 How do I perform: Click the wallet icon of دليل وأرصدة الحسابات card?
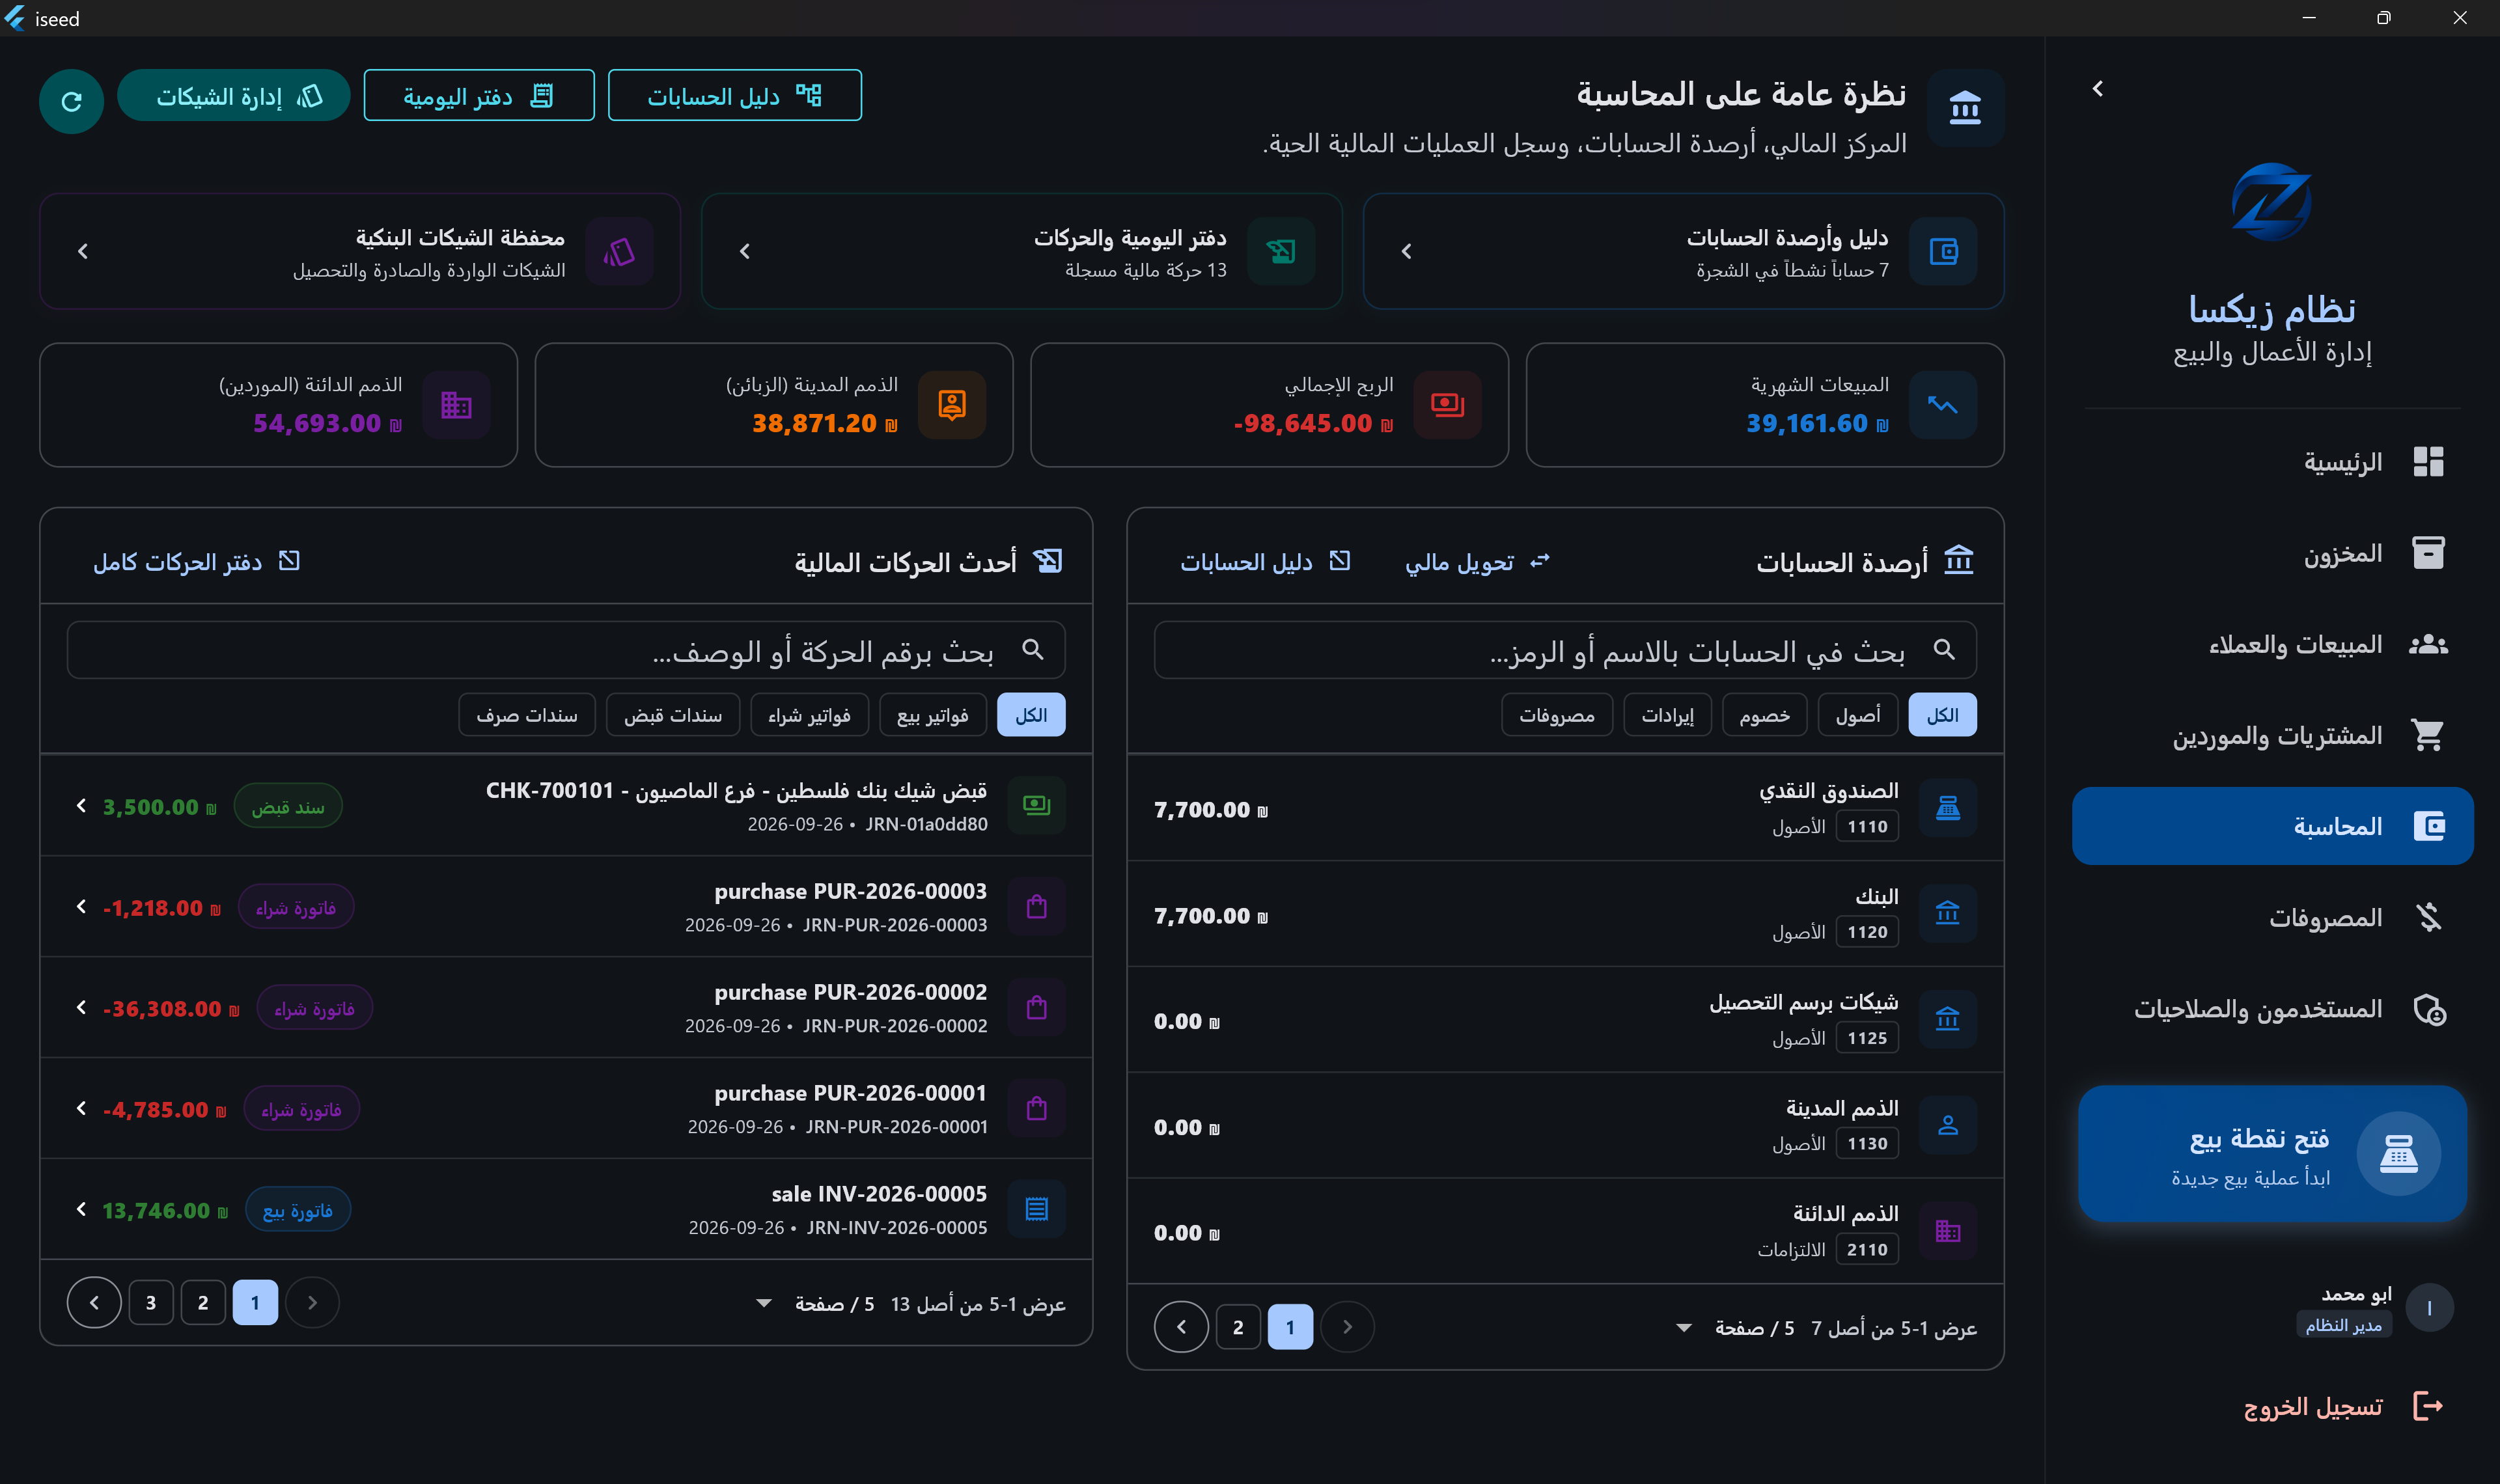coord(1943,251)
